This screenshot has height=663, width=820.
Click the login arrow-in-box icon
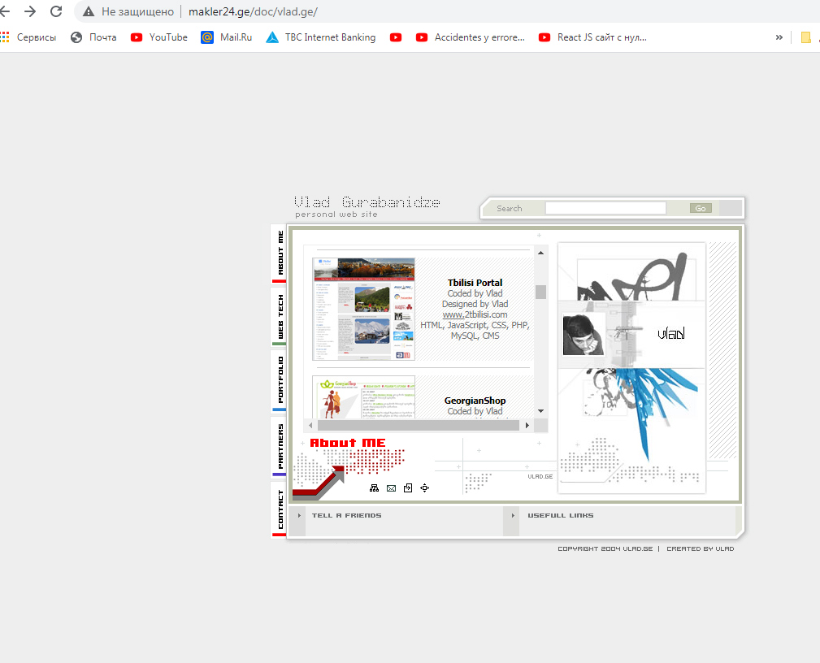tap(408, 488)
